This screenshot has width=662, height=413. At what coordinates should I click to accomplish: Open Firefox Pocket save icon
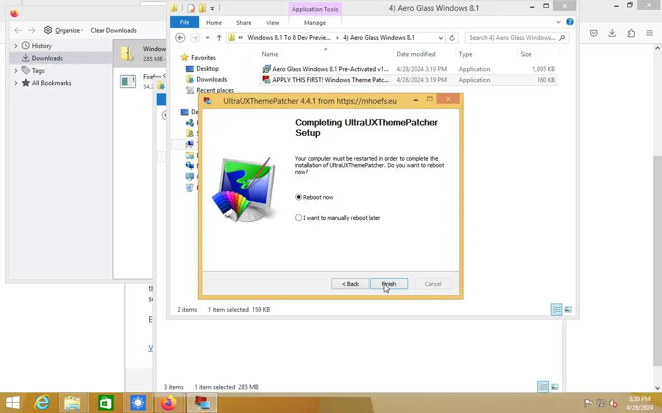594,33
